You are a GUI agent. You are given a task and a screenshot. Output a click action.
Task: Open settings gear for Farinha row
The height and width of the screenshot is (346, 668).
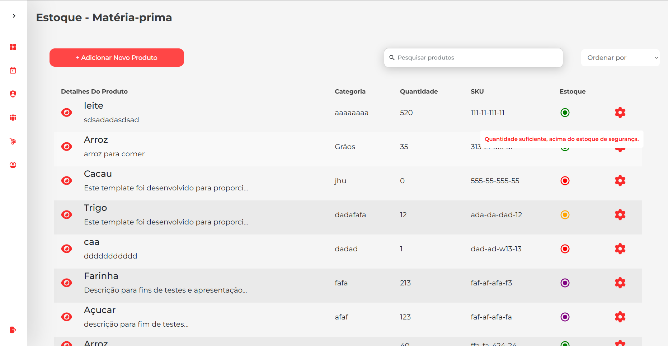point(620,283)
